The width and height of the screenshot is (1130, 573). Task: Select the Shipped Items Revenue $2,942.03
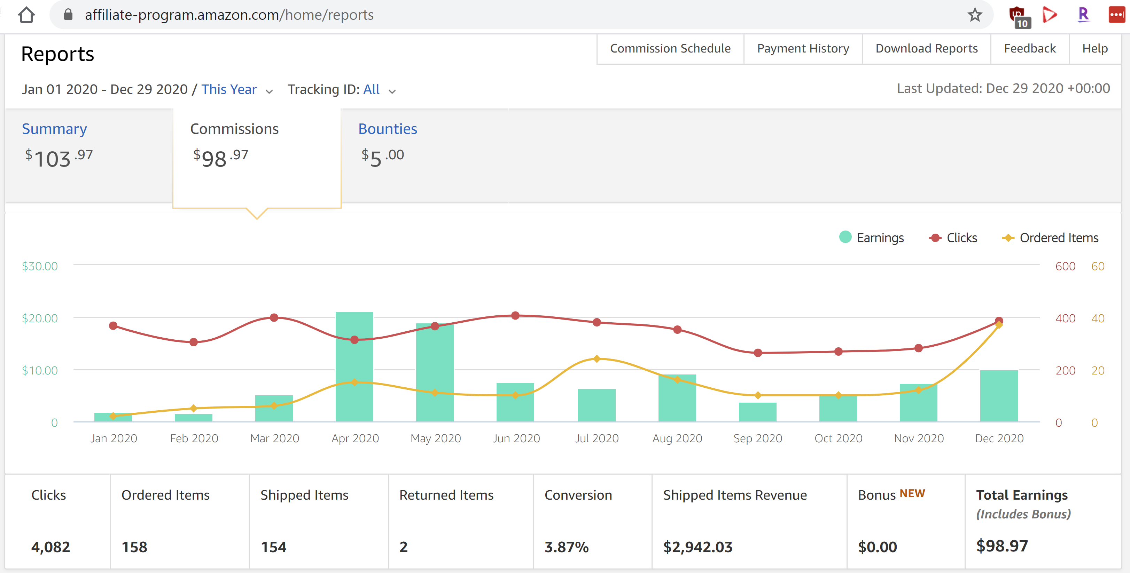698,547
